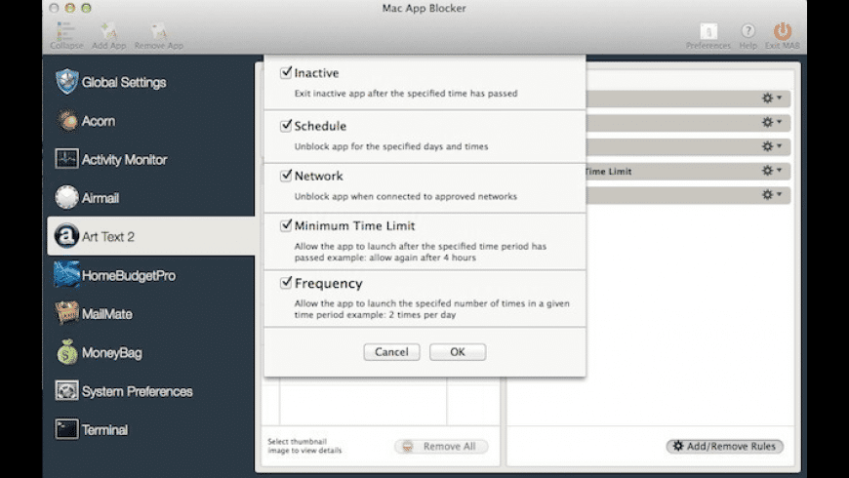Viewport: 849px width, 478px height.
Task: Click the Remove App toolbar icon
Action: [x=159, y=31]
